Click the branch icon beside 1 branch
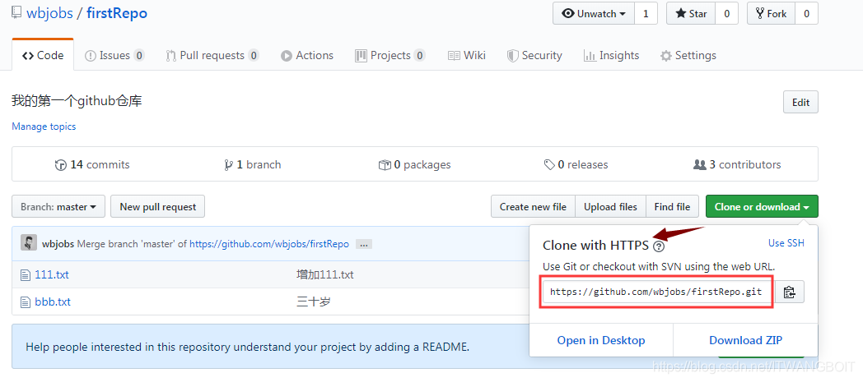The image size is (863, 382). coord(228,164)
